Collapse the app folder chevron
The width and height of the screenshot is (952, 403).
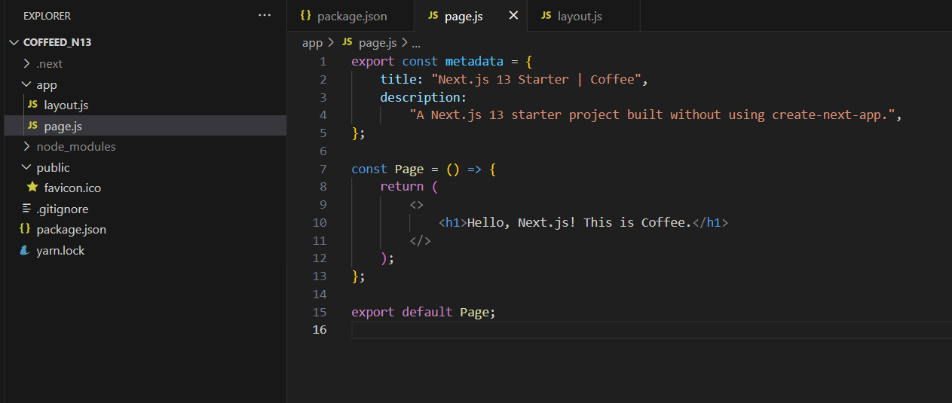(28, 85)
